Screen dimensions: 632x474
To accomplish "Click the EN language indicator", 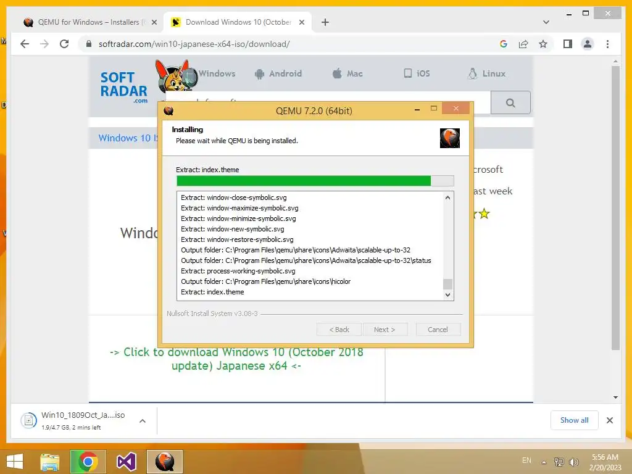I will 526,460.
